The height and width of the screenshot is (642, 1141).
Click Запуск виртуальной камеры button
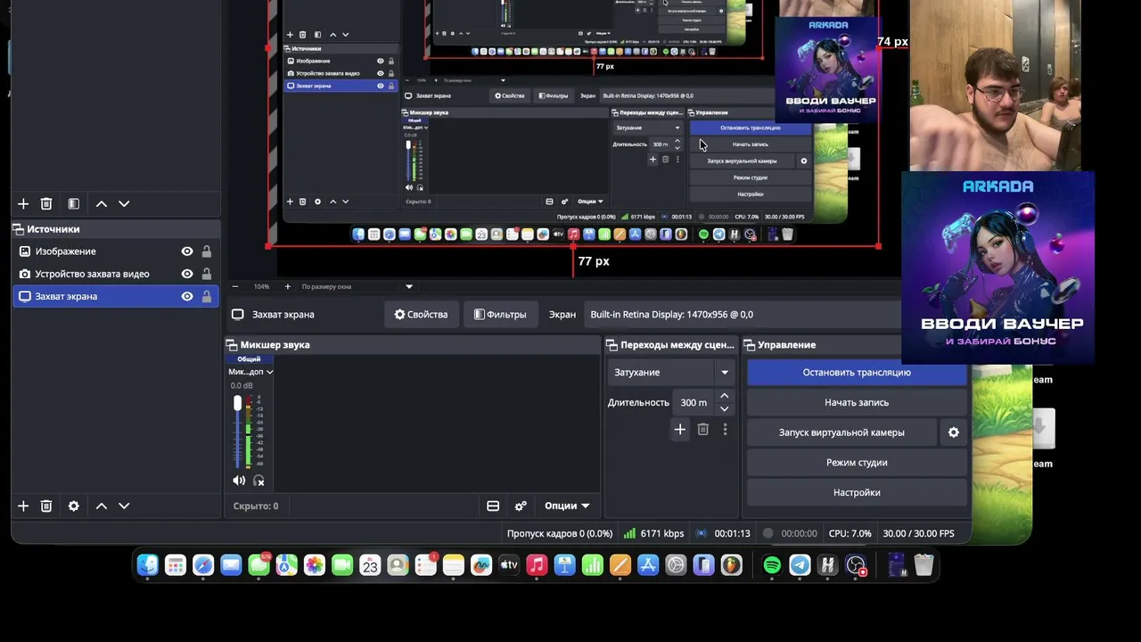pos(841,432)
